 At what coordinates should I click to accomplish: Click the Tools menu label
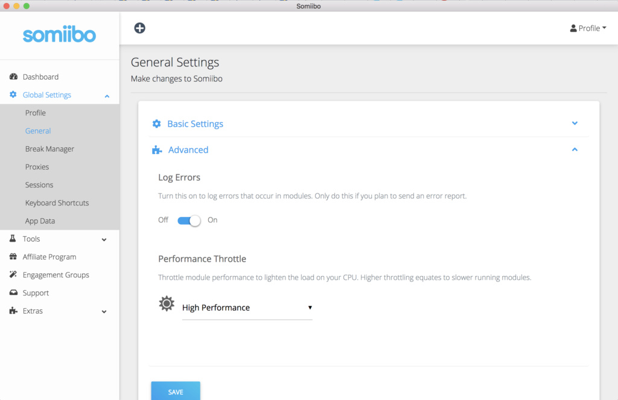coord(31,239)
